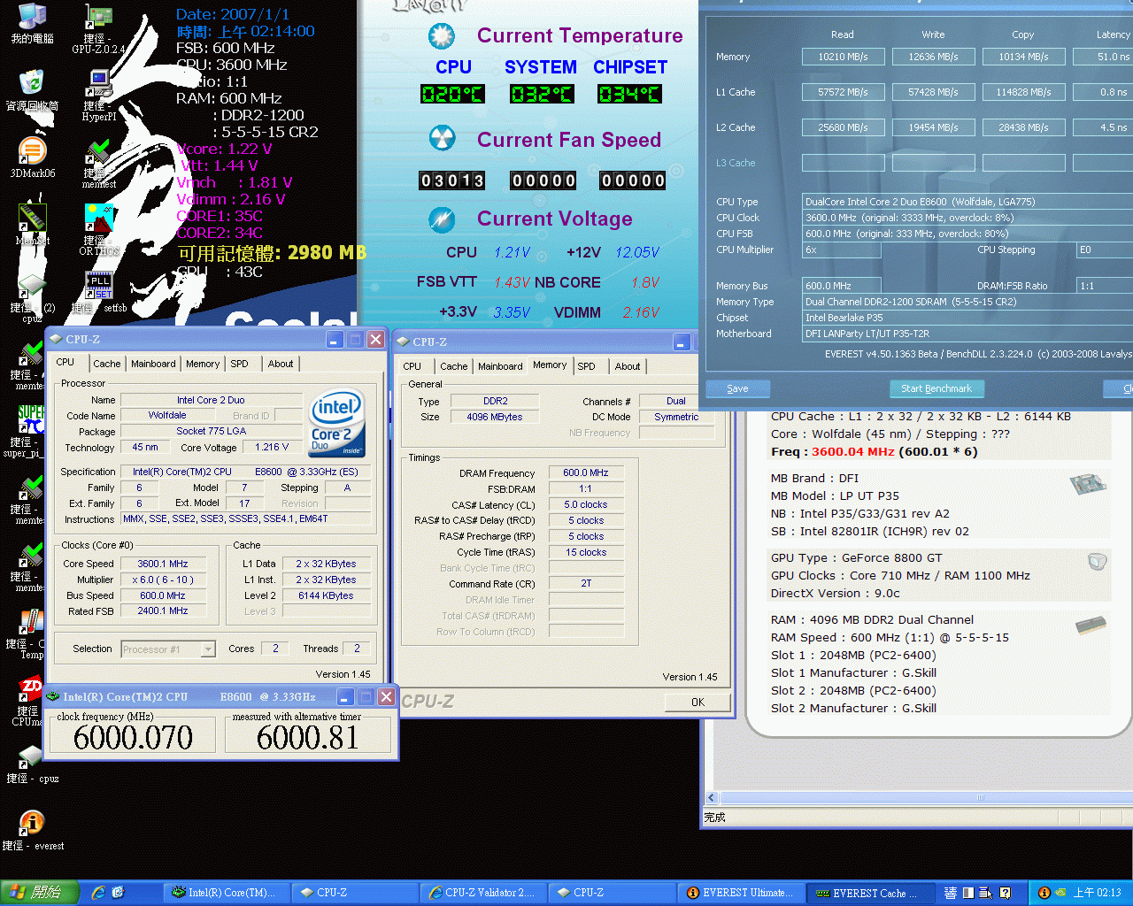The height and width of the screenshot is (906, 1133).
Task: Expand the Processor #1 selection dropdown
Action: click(x=208, y=649)
